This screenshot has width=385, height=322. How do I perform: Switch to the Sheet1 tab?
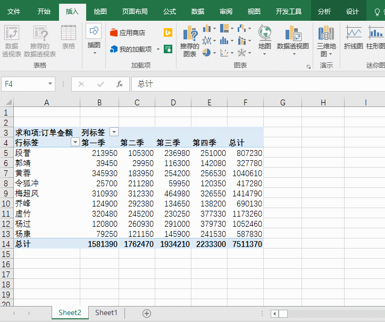coord(106,312)
